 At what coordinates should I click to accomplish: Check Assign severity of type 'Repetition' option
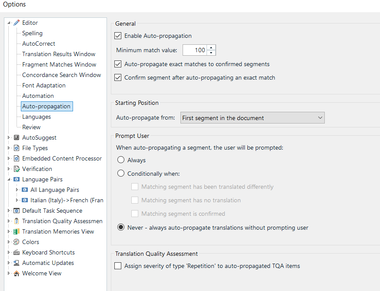click(x=118, y=266)
